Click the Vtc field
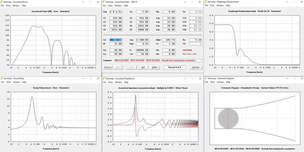Image resolution: width=304 pixels, height=152 pixels. pyautogui.click(x=169, y=50)
